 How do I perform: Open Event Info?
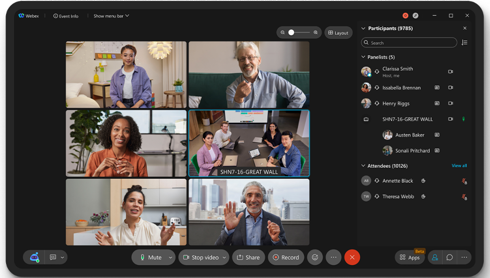tap(66, 16)
